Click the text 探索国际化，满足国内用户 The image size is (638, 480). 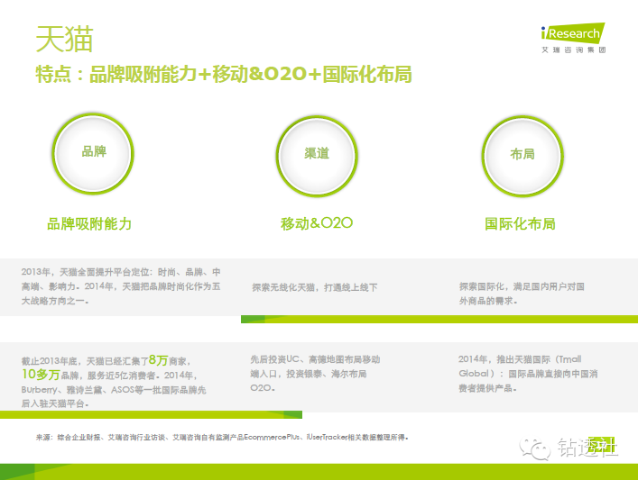point(522,294)
